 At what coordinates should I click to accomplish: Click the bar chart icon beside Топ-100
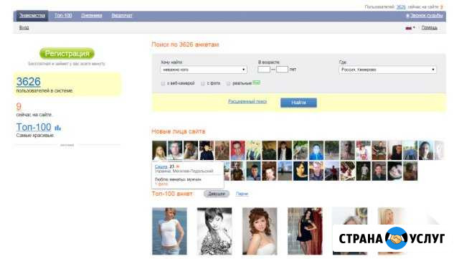pyautogui.click(x=57, y=128)
